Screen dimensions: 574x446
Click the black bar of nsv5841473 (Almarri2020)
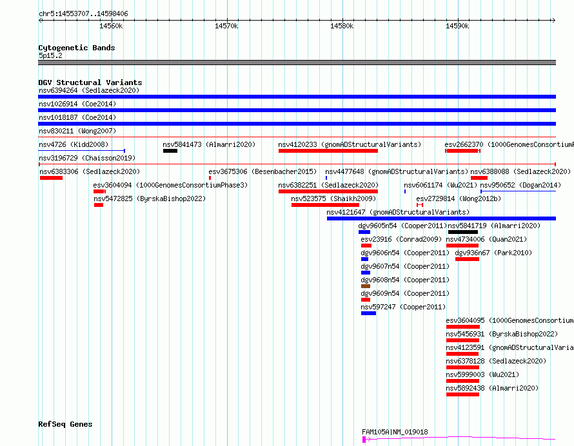tap(170, 151)
